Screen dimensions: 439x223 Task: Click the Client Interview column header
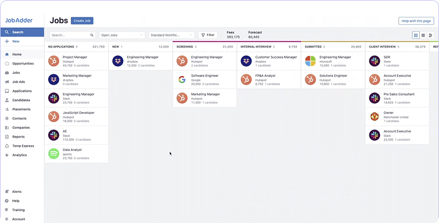397,46
